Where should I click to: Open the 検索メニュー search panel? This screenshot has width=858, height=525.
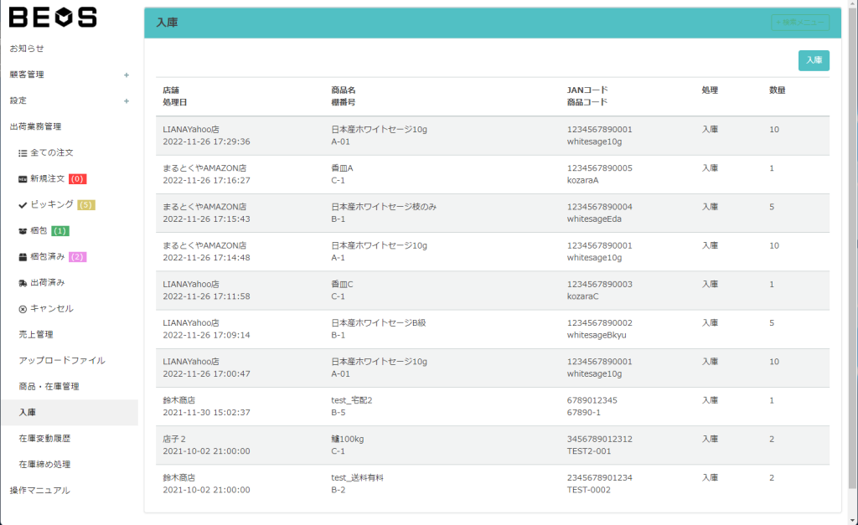click(800, 23)
